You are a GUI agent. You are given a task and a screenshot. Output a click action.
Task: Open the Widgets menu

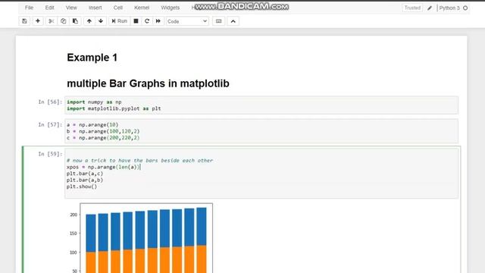tap(170, 8)
